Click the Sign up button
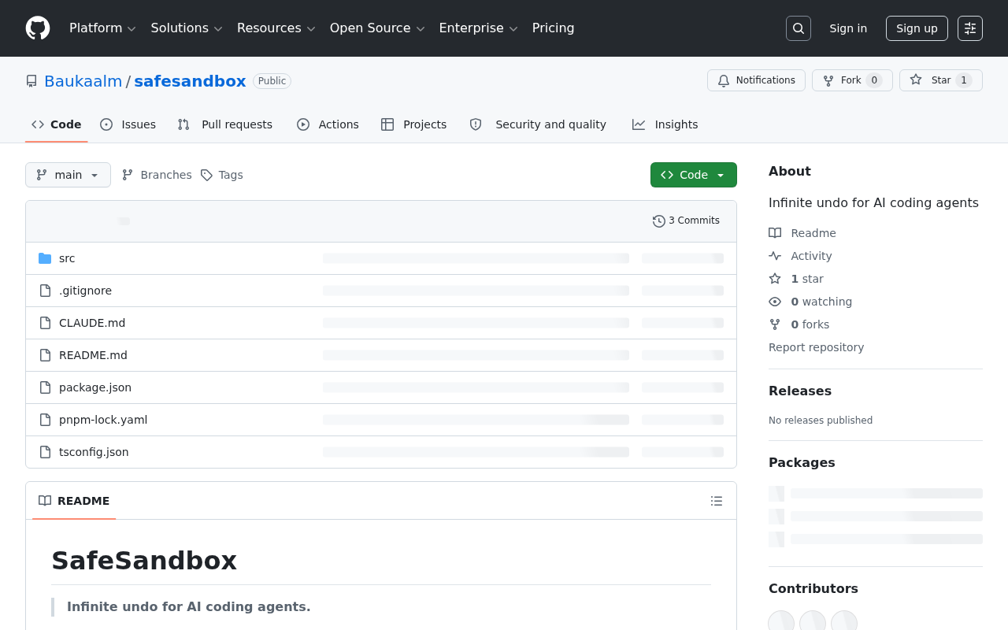 coord(917,28)
